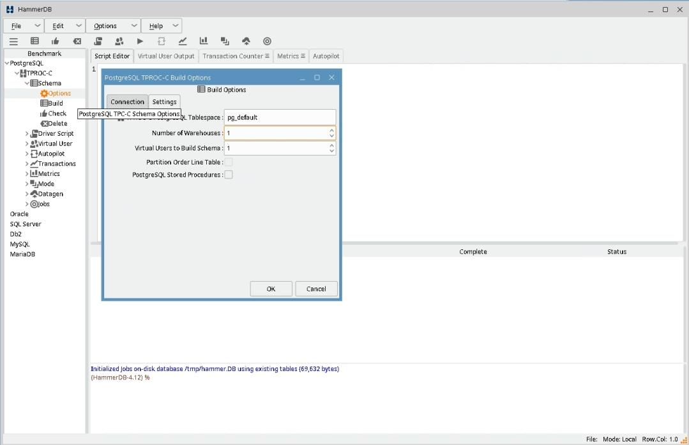
Task: Cancel the Build Options dialog
Action: pos(315,289)
